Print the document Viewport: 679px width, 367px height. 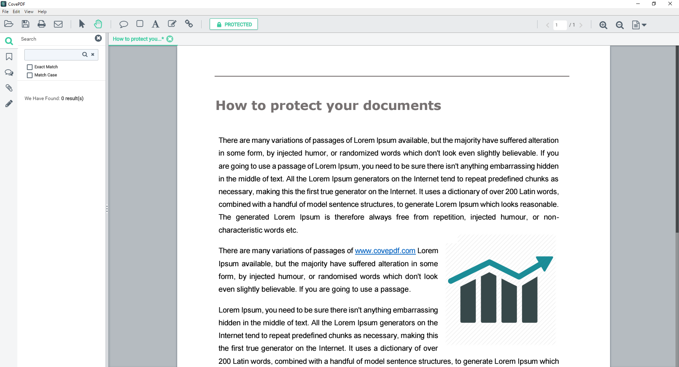pos(42,24)
